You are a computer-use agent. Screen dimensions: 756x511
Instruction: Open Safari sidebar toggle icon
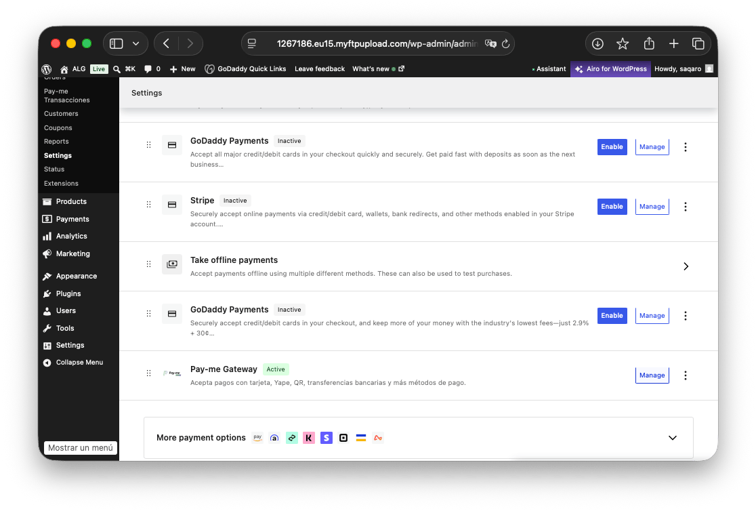pos(117,43)
